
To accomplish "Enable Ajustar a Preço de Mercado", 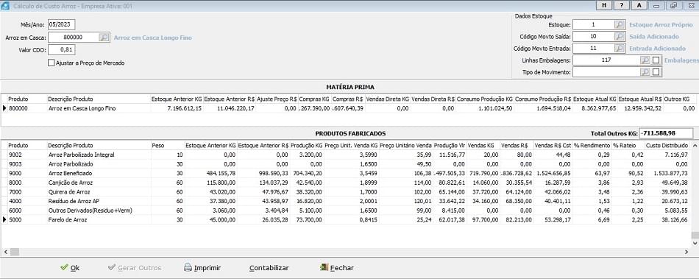I will 52,63.
